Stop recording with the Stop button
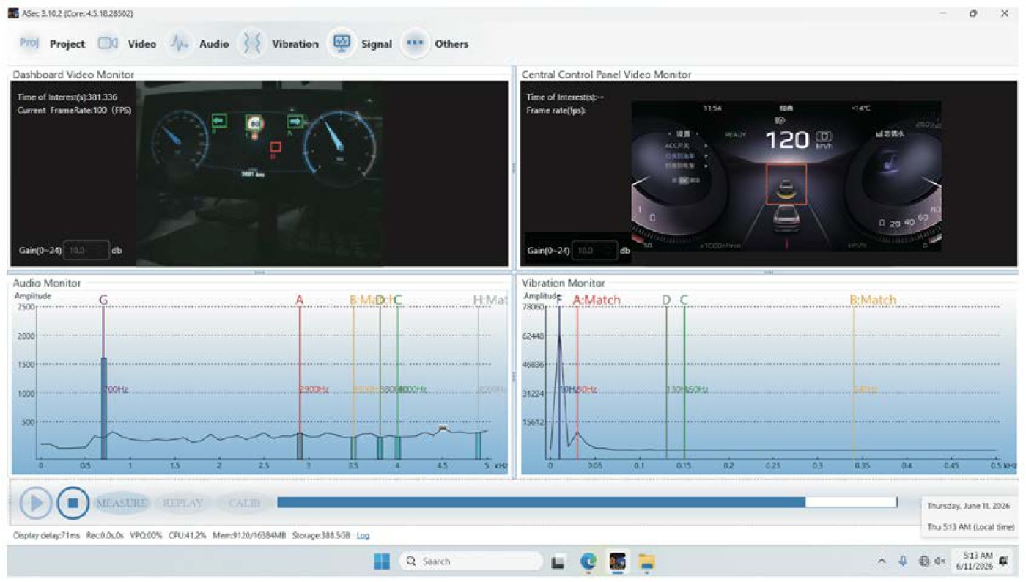 (73, 503)
